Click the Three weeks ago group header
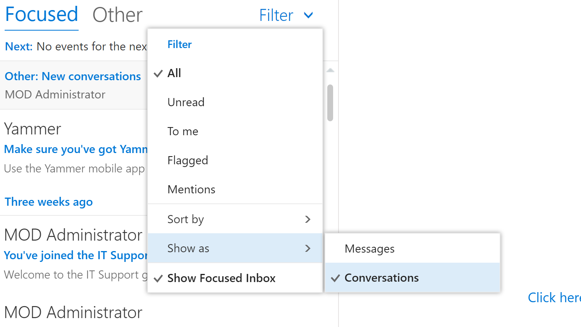 [x=49, y=202]
